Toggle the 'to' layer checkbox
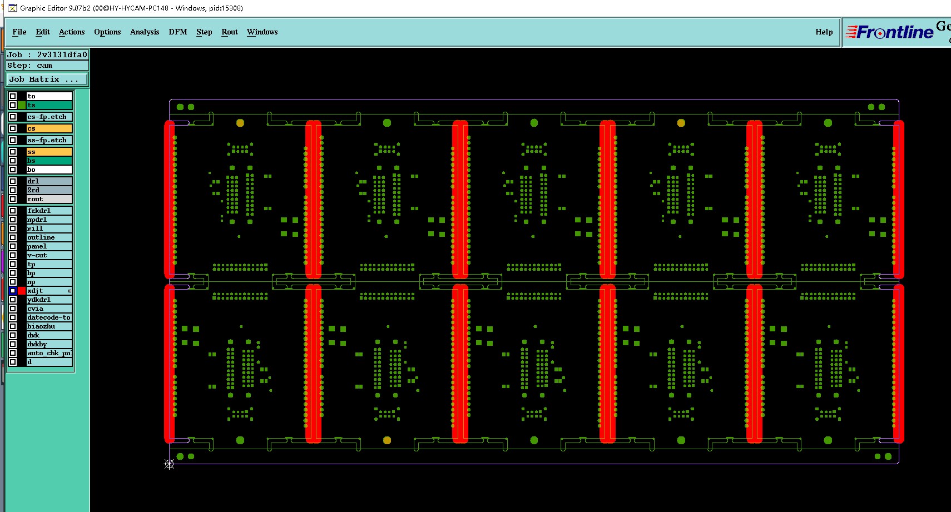The image size is (951, 512). (x=13, y=96)
